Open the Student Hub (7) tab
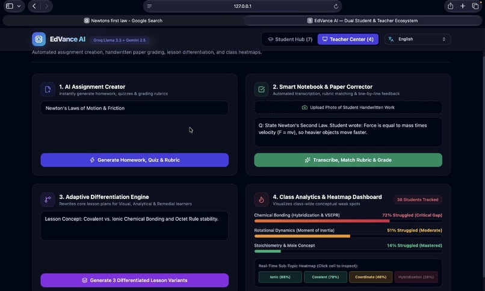This screenshot has width=485, height=291. (x=290, y=39)
